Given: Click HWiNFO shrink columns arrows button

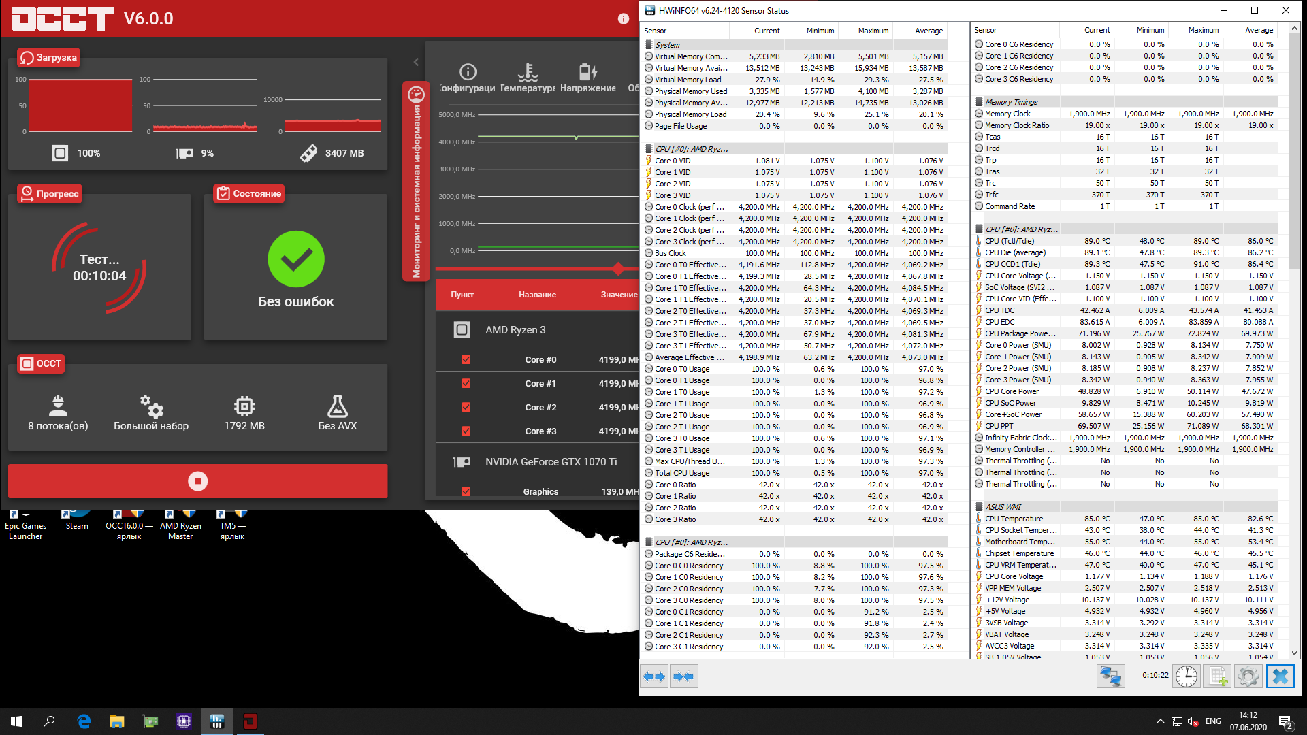Looking at the screenshot, I should point(683,676).
